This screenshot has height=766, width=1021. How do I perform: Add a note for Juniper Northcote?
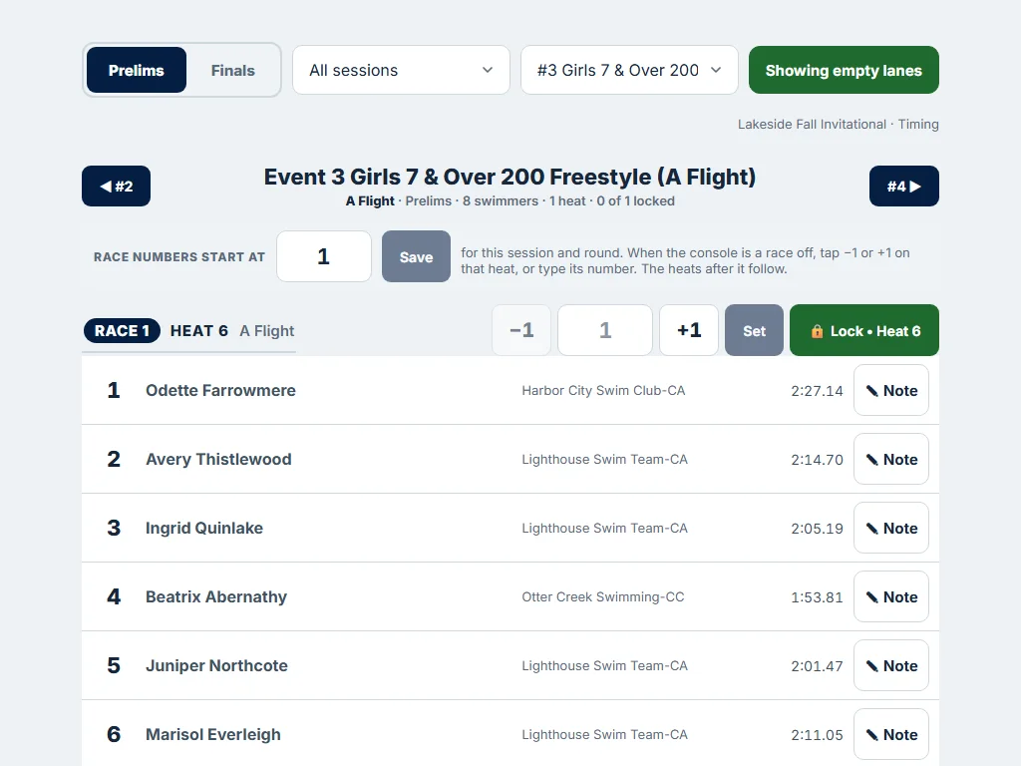click(x=890, y=665)
